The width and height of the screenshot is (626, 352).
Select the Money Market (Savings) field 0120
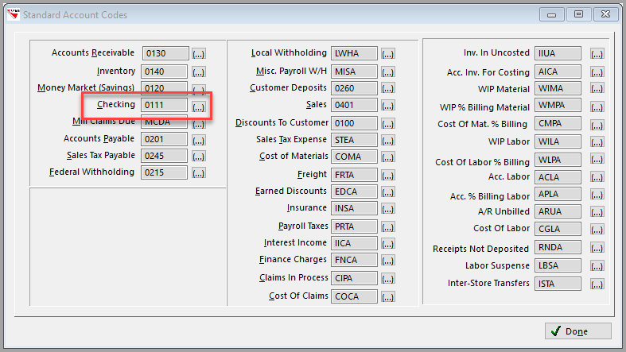coord(164,88)
